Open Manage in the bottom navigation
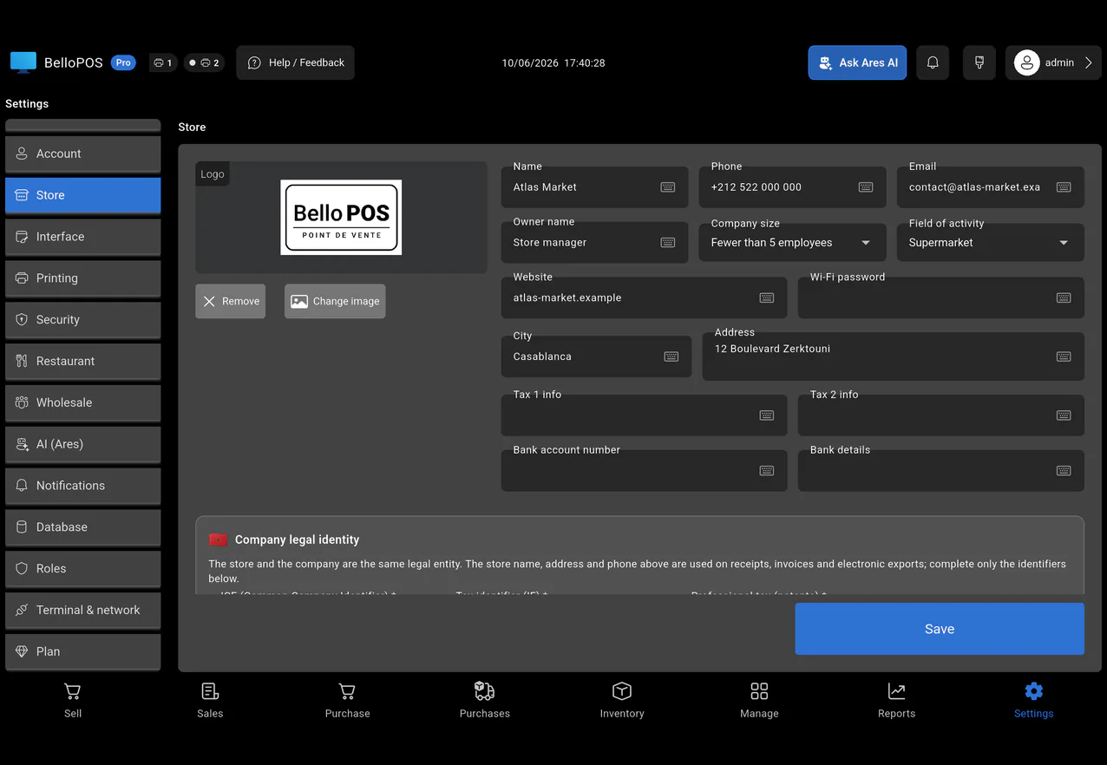1107x765 pixels. (759, 701)
